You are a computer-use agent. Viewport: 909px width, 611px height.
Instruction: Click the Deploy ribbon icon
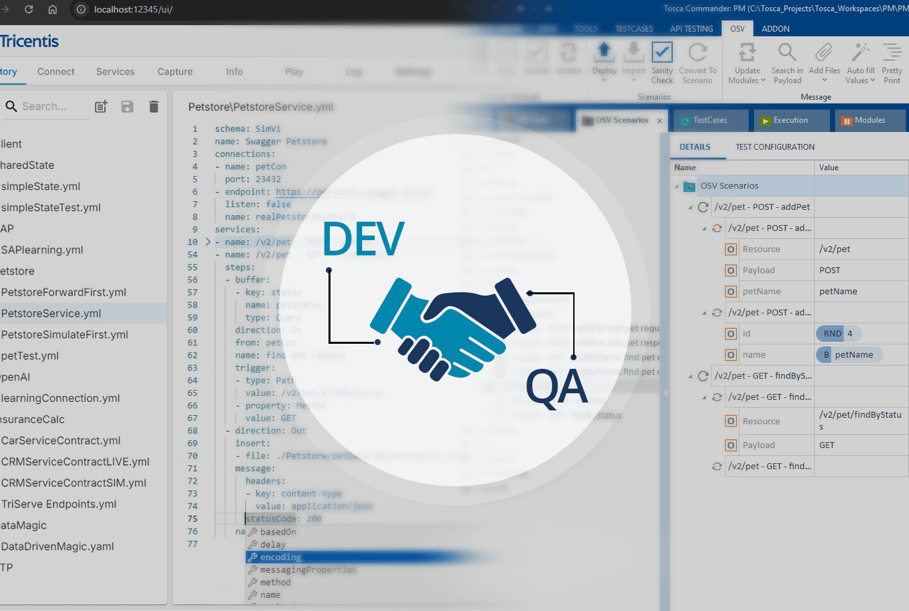click(x=604, y=51)
